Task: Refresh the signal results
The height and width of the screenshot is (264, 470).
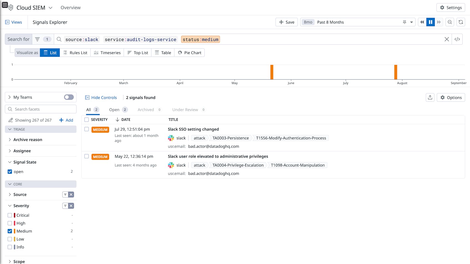Action: pos(461,22)
